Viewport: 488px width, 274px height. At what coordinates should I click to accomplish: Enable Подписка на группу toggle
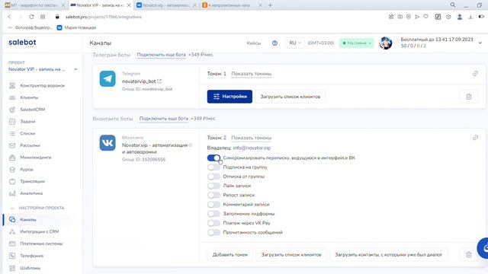click(x=213, y=167)
